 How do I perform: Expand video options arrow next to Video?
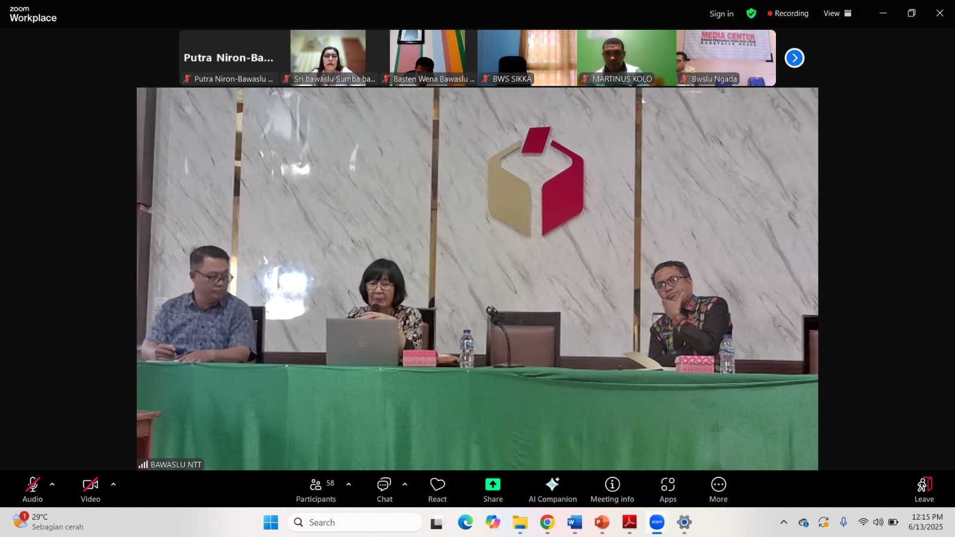pyautogui.click(x=113, y=484)
